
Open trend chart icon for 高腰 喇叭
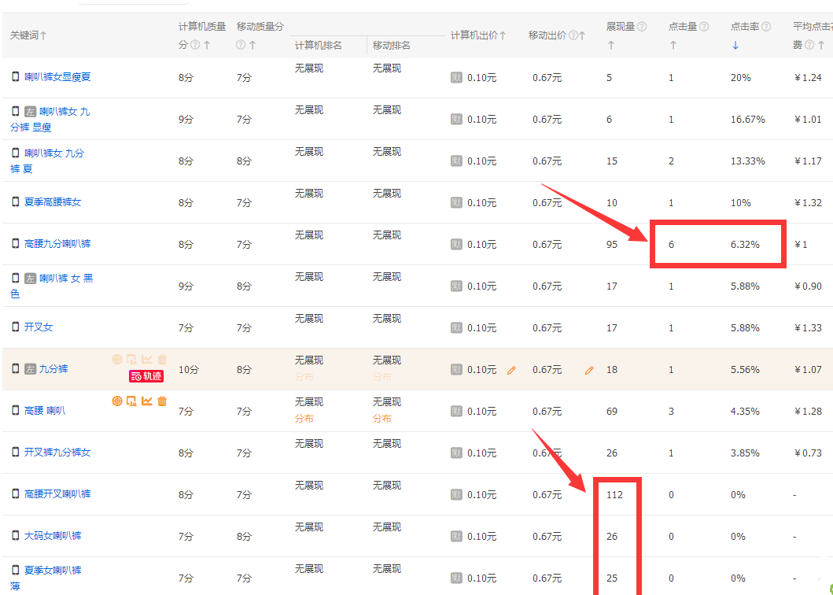click(x=147, y=401)
